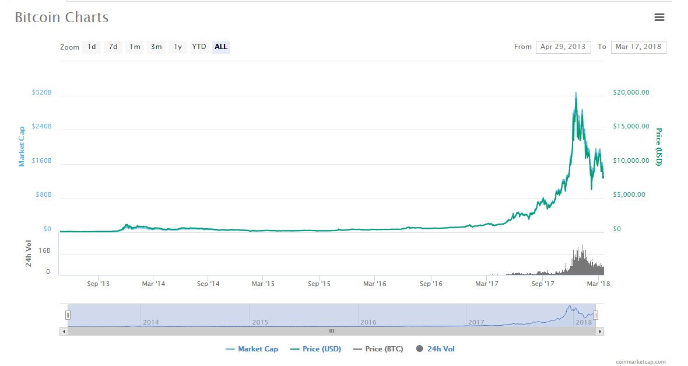Set zoom to 7d

tap(113, 47)
